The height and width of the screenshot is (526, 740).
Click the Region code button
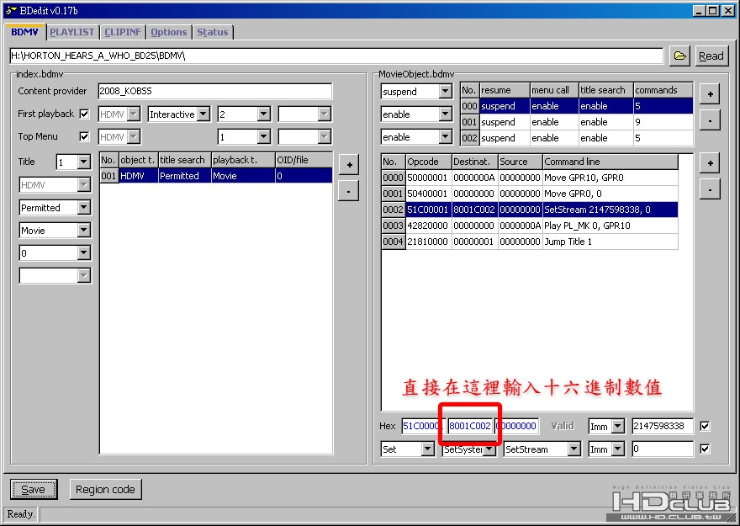pos(105,489)
